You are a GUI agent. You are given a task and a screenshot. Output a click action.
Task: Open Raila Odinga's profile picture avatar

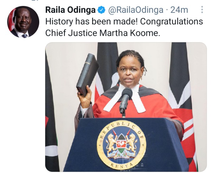(x=23, y=22)
